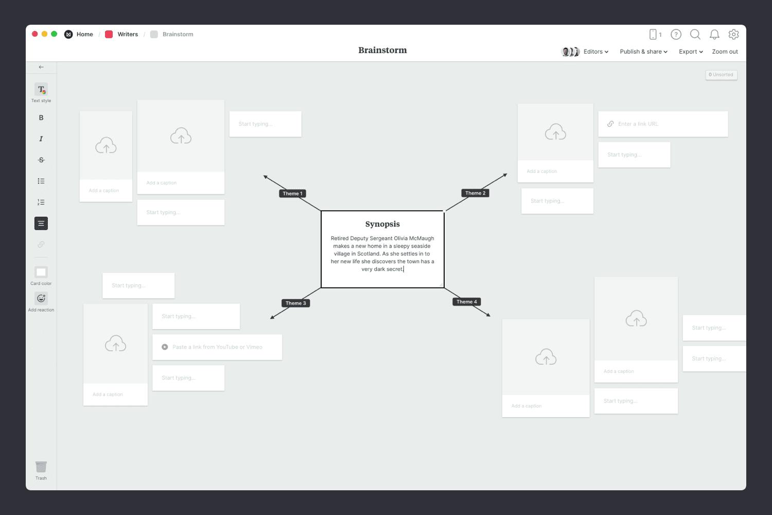Open the Text style tool
The height and width of the screenshot is (515, 772).
(41, 90)
